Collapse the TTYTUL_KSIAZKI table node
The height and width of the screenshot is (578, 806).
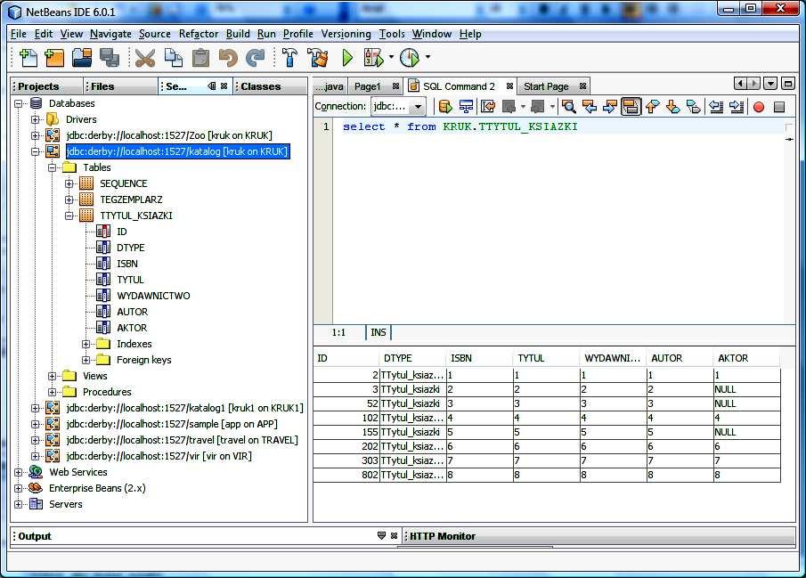click(x=69, y=216)
